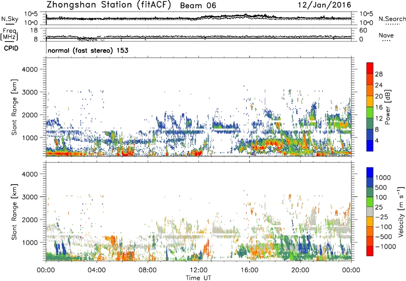Select the 'Freq. [MHz]' axis label
Screen dimensions: 406x281
pos(9,34)
